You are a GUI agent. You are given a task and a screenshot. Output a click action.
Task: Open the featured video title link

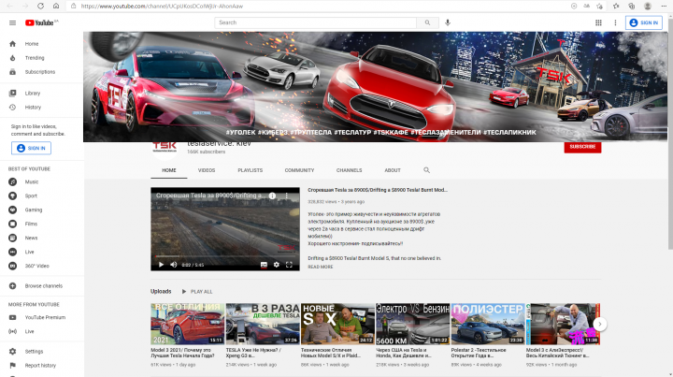coord(378,190)
